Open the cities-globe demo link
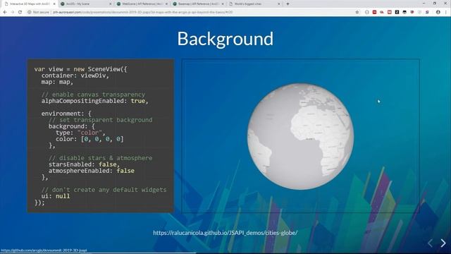This screenshot has width=451, height=254. [225, 233]
